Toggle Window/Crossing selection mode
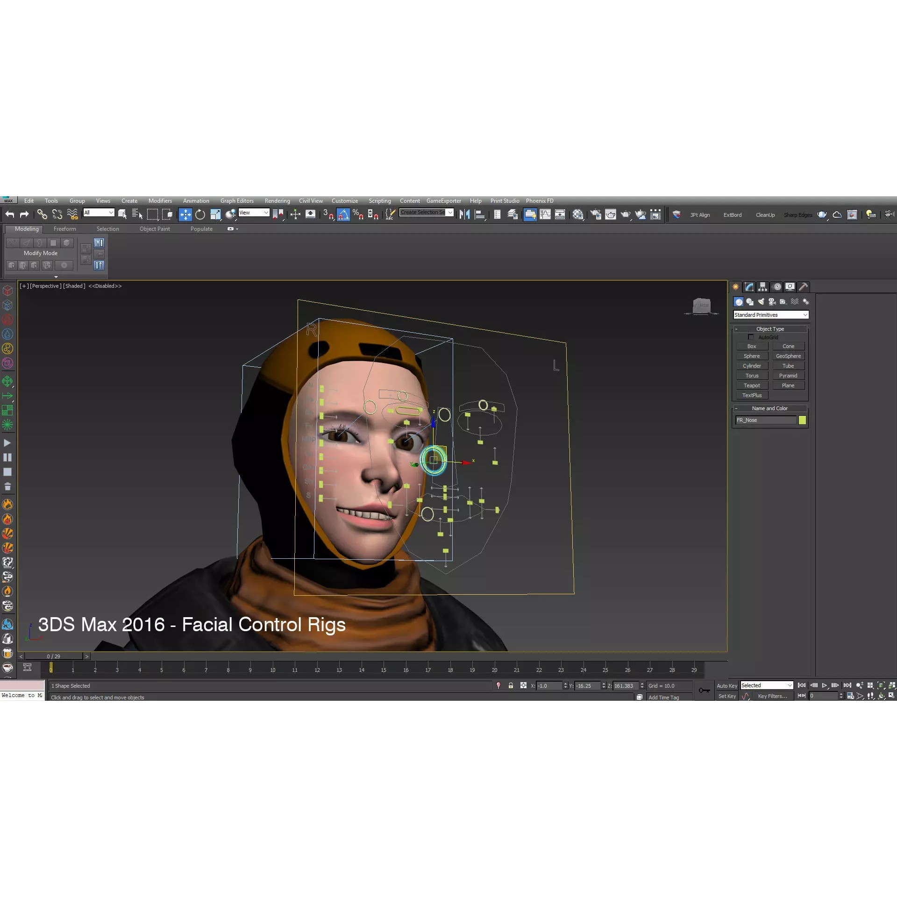 [167, 214]
